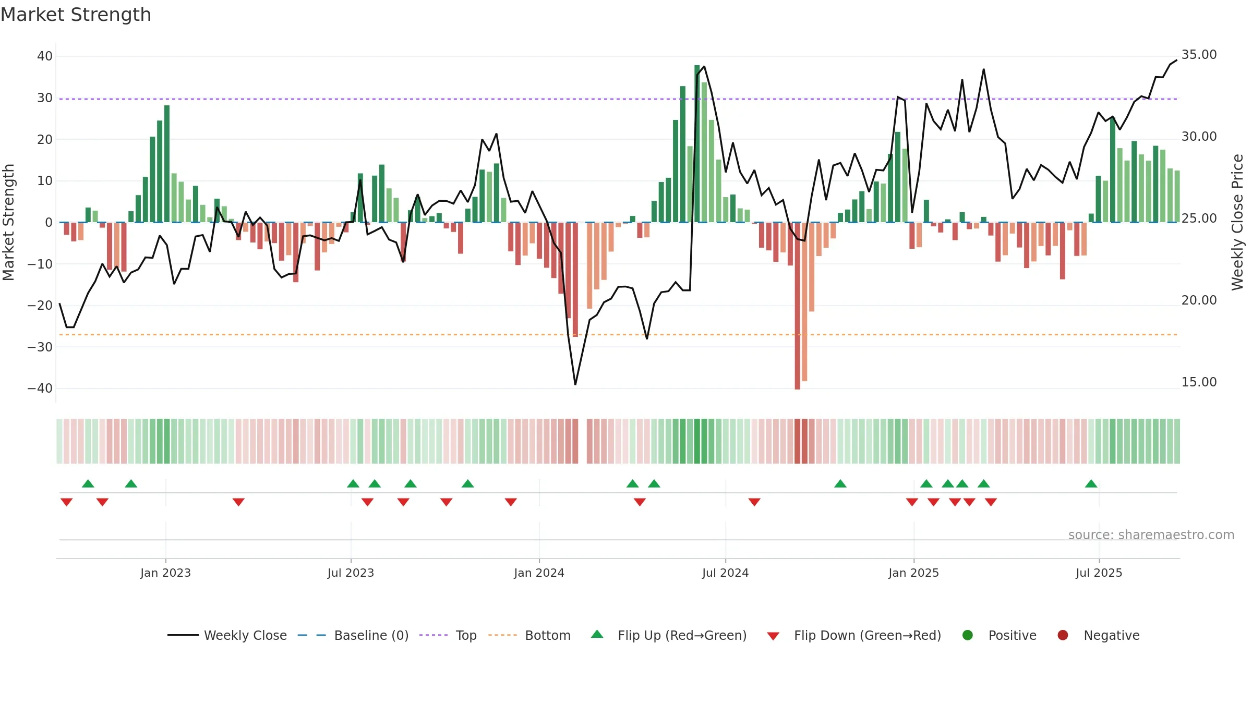Click the green Positive legend dot
Viewport: 1252px width, 704px height.
(968, 635)
